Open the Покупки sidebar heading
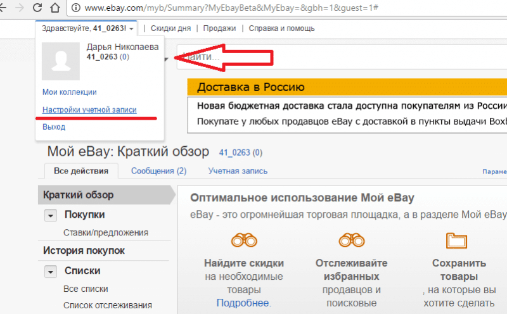507x314 pixels. (85, 215)
